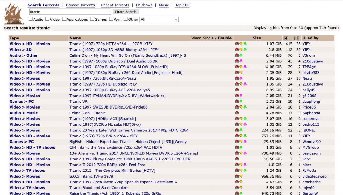The image size is (343, 195).
Task: Check the Games filter checkbox
Action: (x=92, y=19)
